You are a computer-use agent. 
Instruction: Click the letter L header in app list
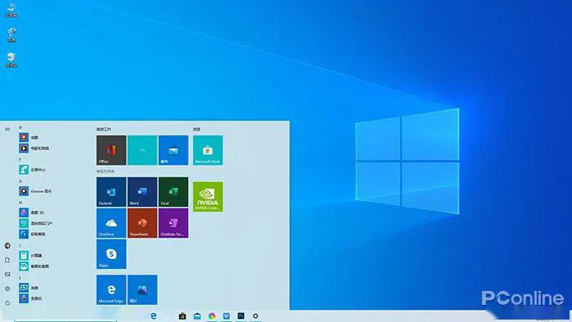pos(20,278)
